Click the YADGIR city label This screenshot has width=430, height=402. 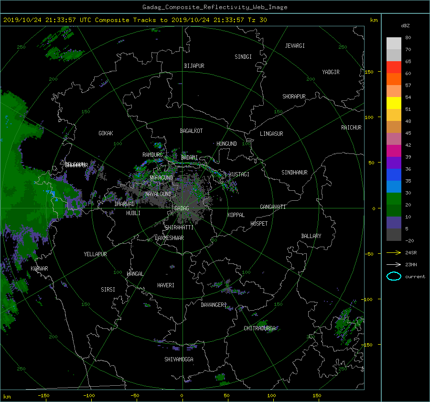(331, 72)
